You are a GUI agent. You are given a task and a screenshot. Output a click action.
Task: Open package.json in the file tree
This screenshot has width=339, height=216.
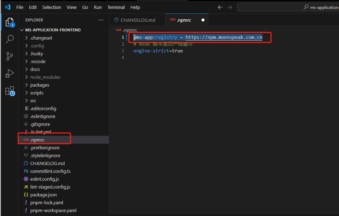[x=43, y=195]
